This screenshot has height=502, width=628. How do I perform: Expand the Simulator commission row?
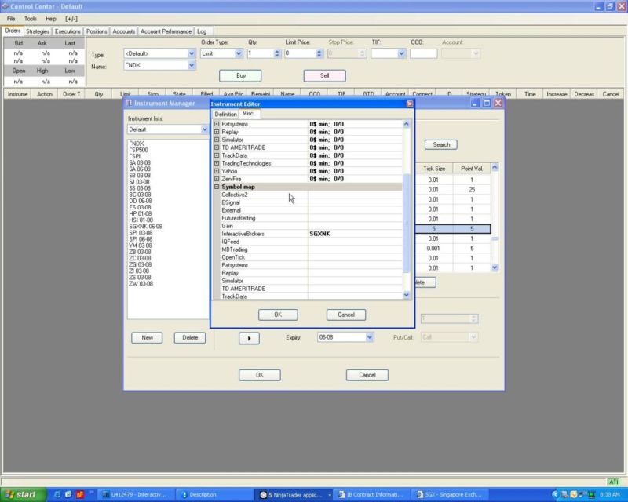click(217, 140)
